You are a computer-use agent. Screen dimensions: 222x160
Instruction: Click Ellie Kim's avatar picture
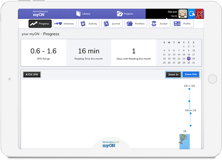point(183,14)
